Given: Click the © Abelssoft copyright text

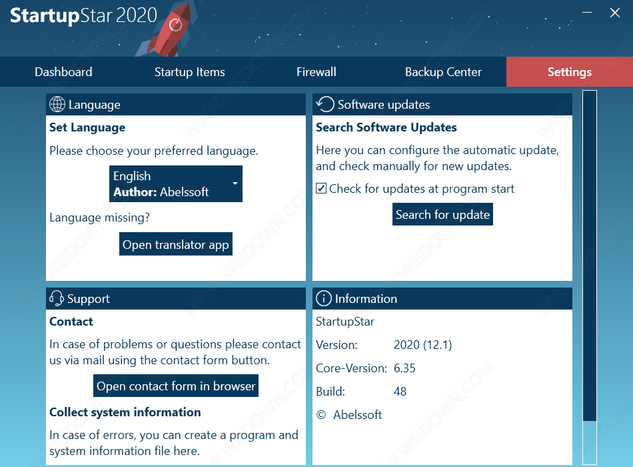Looking at the screenshot, I should (349, 415).
